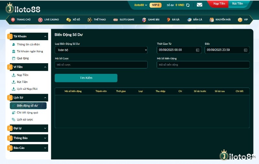Click the Đá Gà rooster icon
Viewport: 259px width, 164px height.
168,20
